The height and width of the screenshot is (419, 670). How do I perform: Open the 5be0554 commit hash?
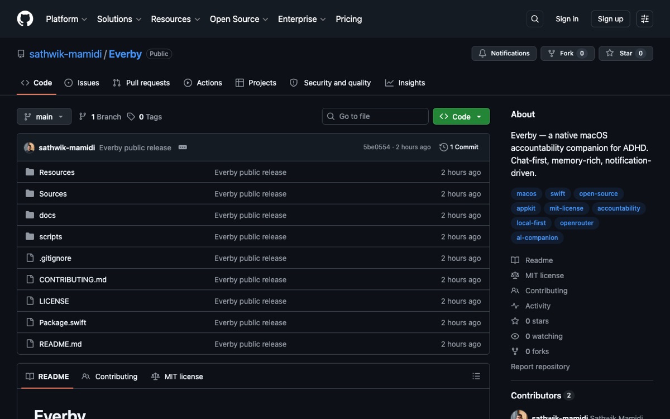(377, 147)
